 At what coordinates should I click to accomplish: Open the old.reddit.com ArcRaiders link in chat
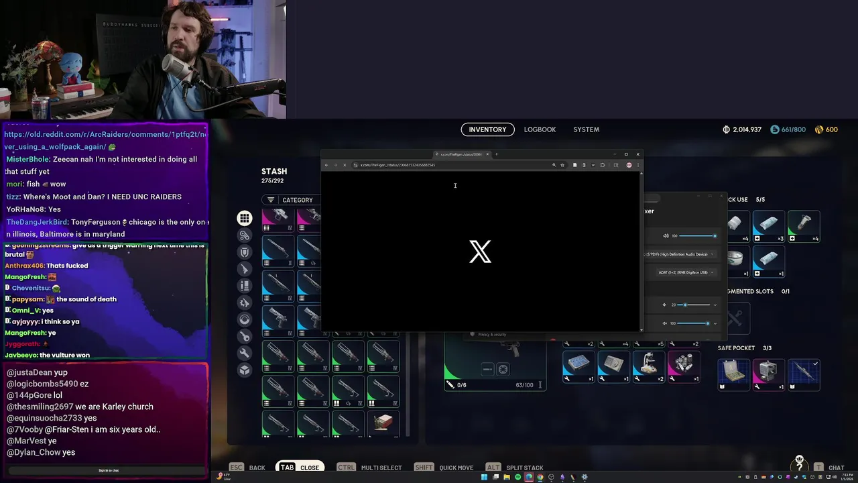click(x=106, y=140)
